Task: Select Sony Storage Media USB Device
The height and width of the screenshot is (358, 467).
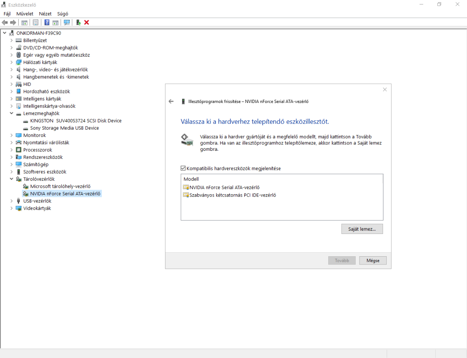Action: (65, 128)
